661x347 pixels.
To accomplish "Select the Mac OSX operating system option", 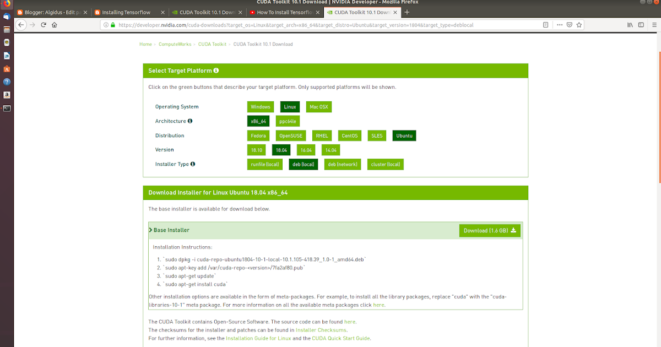I will 319,107.
